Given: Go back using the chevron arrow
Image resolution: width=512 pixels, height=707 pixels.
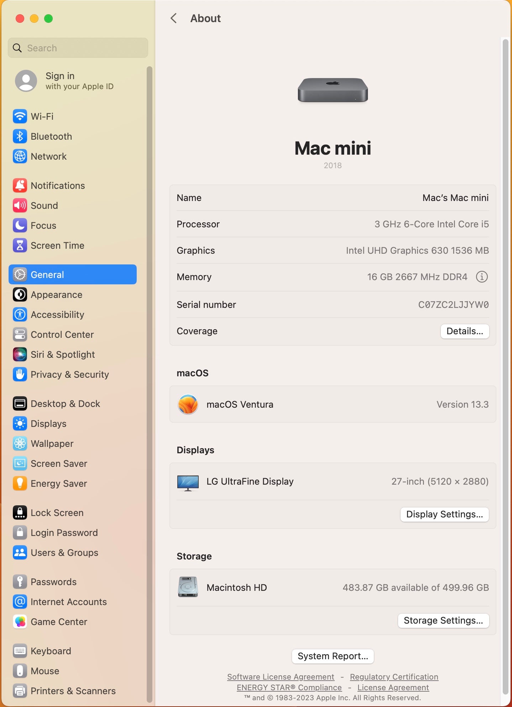Looking at the screenshot, I should click(x=174, y=18).
